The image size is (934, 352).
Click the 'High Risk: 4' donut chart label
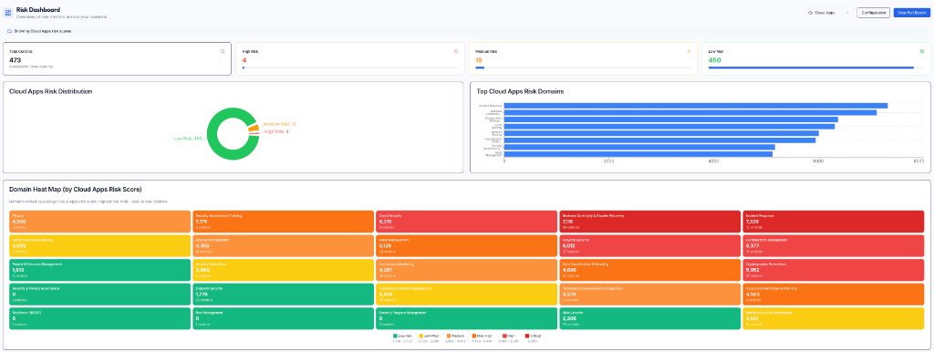(x=276, y=131)
